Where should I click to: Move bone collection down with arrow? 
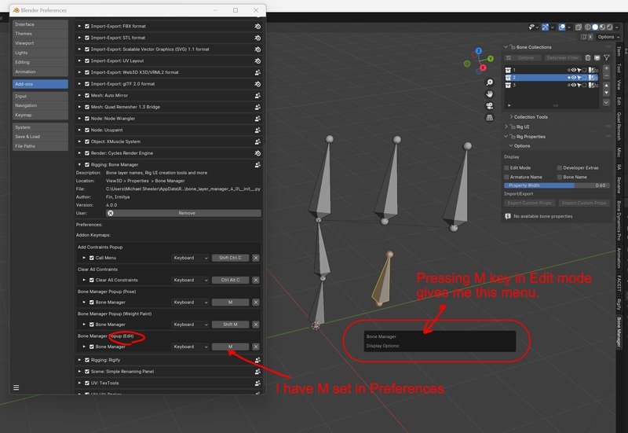pyautogui.click(x=606, y=93)
